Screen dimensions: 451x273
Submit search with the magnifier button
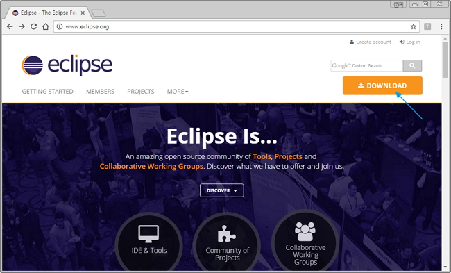click(412, 65)
